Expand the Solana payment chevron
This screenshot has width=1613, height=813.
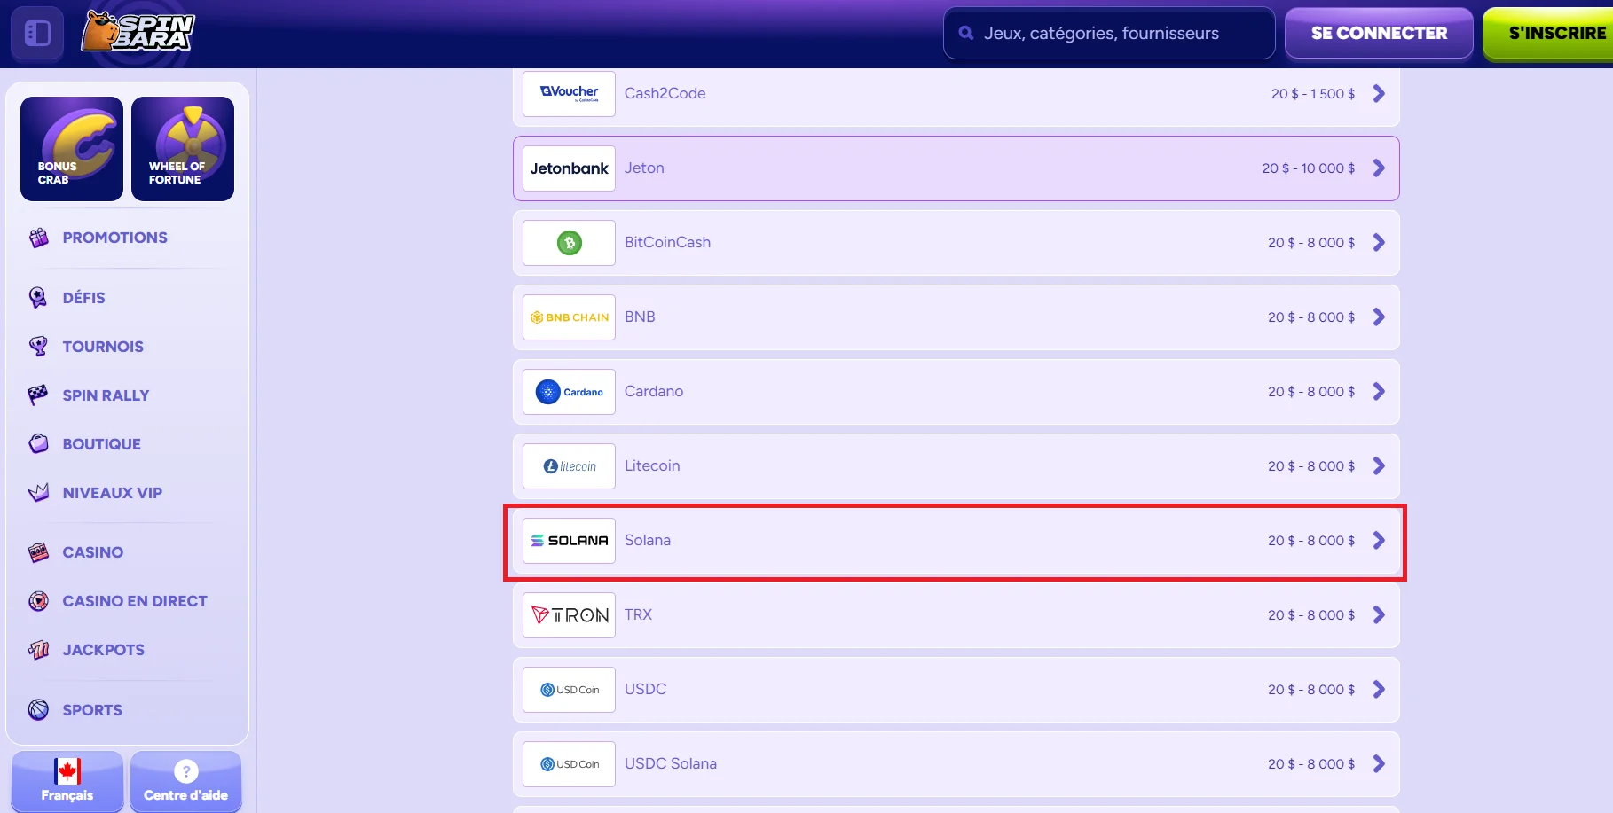coord(1379,541)
